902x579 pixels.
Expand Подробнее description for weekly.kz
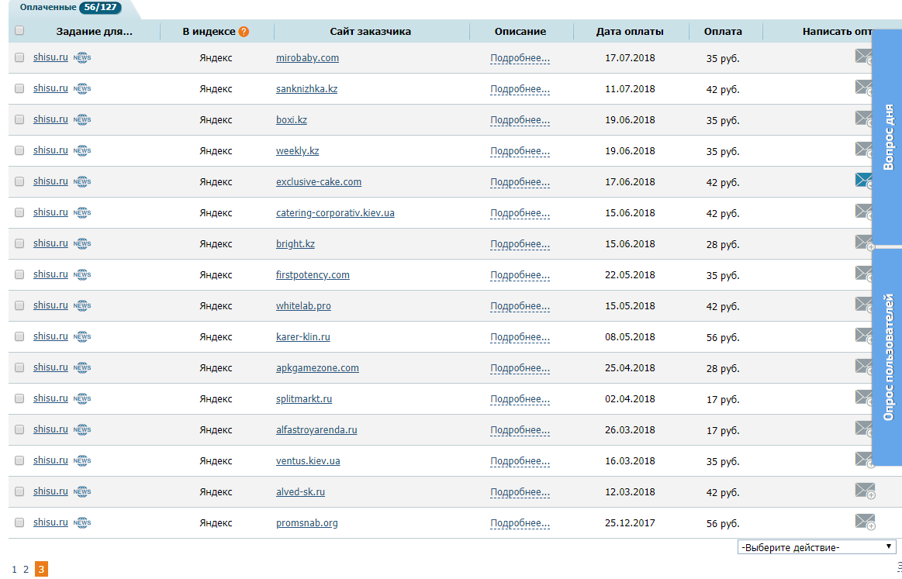[x=520, y=151]
